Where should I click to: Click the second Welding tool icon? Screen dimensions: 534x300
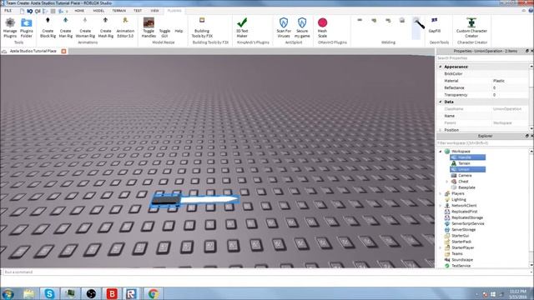pyautogui.click(x=374, y=20)
